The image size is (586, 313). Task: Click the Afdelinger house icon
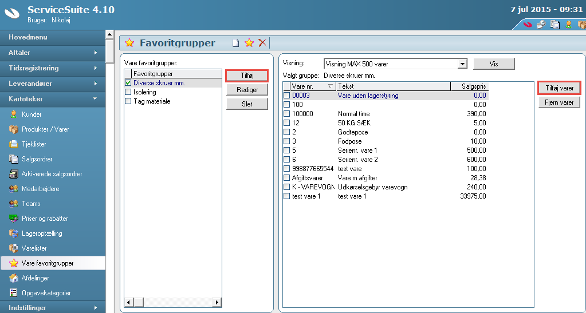pyautogui.click(x=13, y=278)
